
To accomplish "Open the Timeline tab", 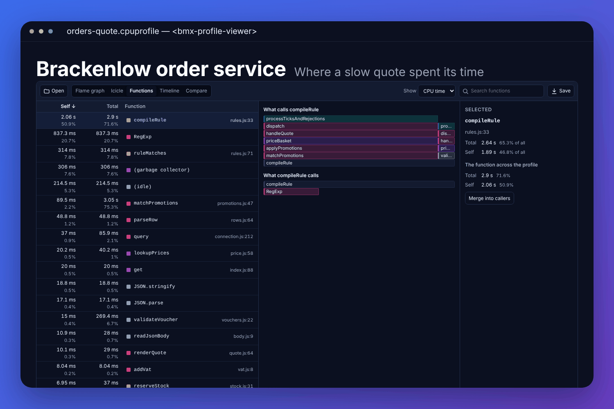I will [x=169, y=91].
